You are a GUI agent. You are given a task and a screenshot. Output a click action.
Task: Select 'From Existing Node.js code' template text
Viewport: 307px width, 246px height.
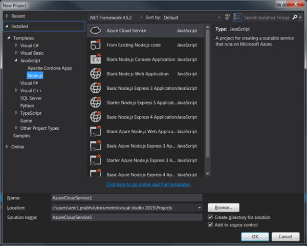pyautogui.click(x=134, y=45)
